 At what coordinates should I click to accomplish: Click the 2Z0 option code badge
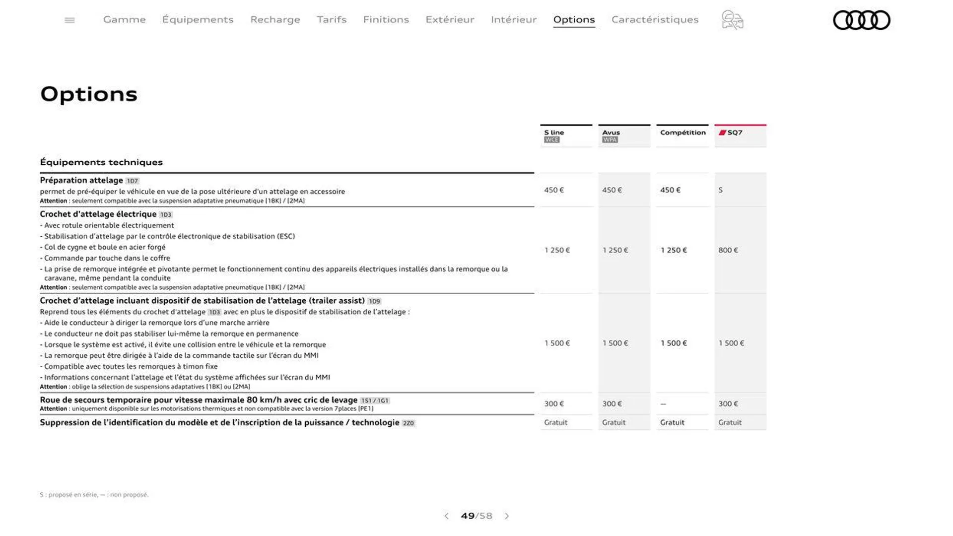[x=408, y=423]
